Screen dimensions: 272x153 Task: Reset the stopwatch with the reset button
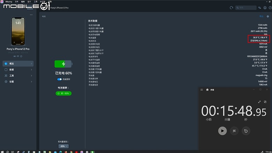tap(246, 131)
